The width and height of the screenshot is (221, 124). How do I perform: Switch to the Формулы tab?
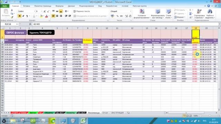point(59,6)
